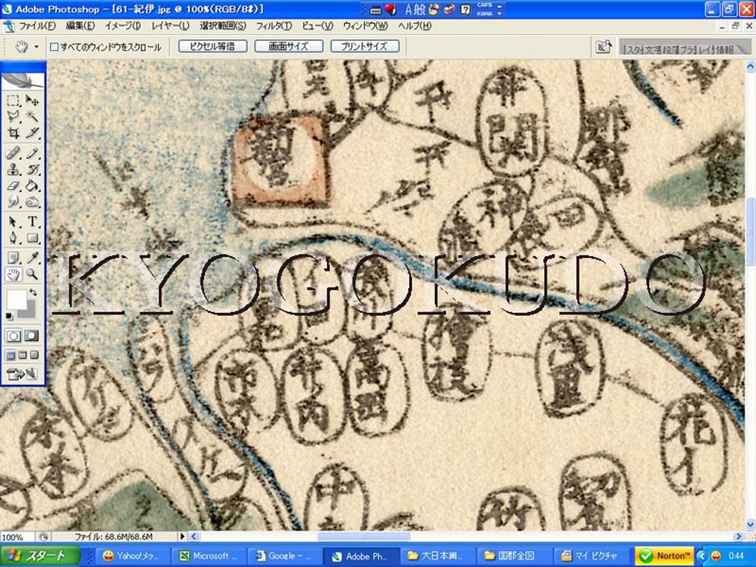This screenshot has height=567, width=756.
Task: Open status bar info options arrow
Action: pyautogui.click(x=182, y=536)
